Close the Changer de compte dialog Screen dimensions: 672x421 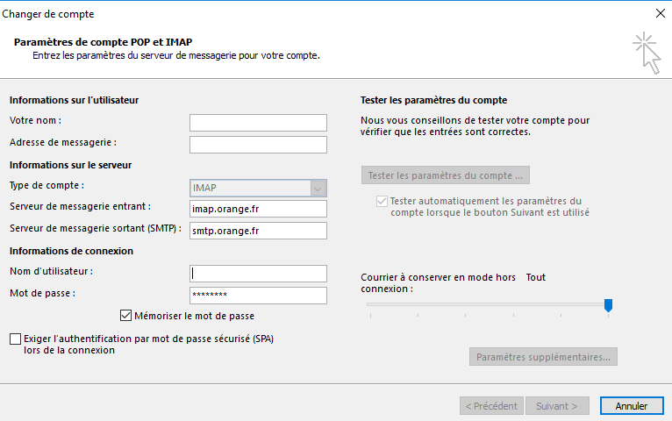(660, 14)
